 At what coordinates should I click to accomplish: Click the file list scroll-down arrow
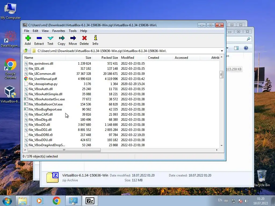pos(222,146)
